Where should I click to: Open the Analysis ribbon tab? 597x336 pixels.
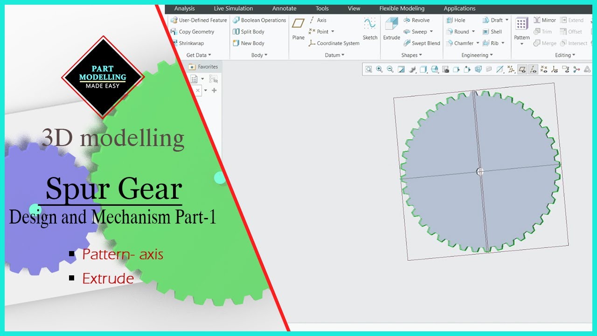point(184,8)
